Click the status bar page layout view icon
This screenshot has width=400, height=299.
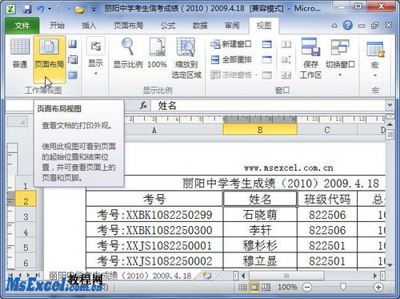click(x=254, y=287)
